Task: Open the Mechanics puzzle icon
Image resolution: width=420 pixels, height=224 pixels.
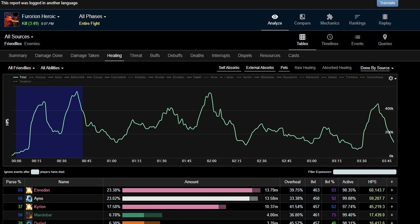Action: pos(329,17)
